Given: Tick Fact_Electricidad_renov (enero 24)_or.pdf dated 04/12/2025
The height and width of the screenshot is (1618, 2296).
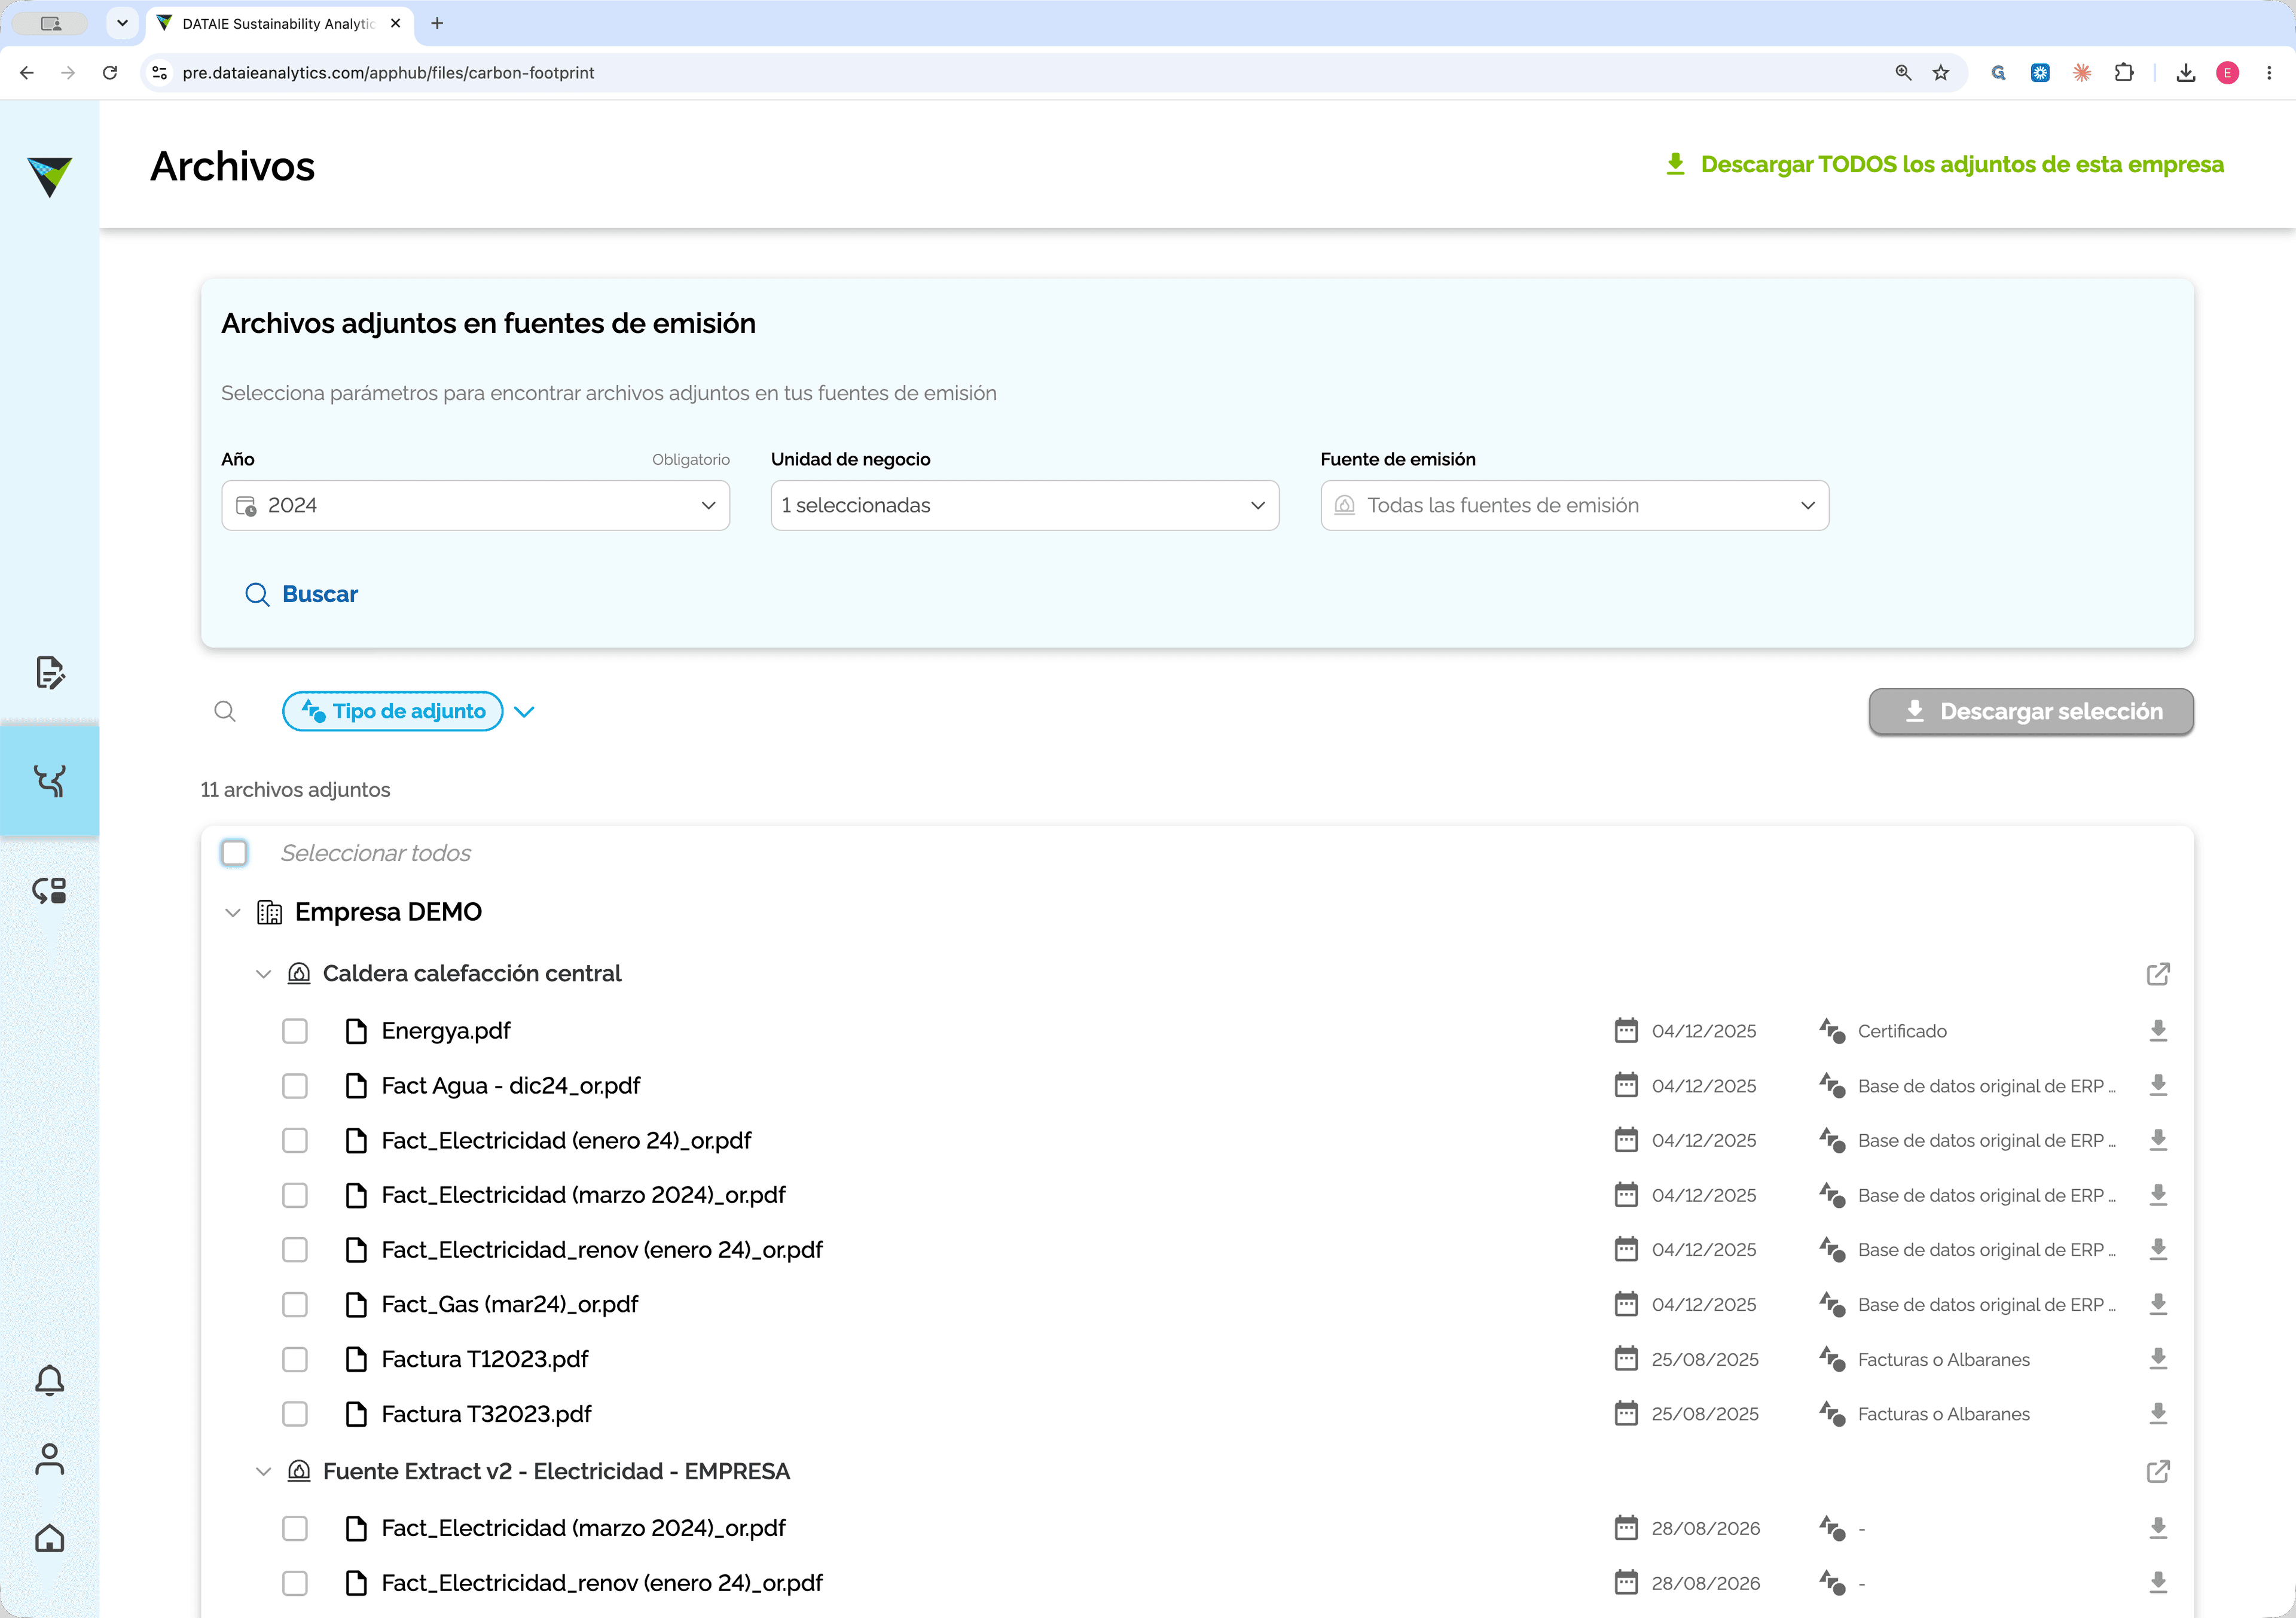Looking at the screenshot, I should click(295, 1249).
